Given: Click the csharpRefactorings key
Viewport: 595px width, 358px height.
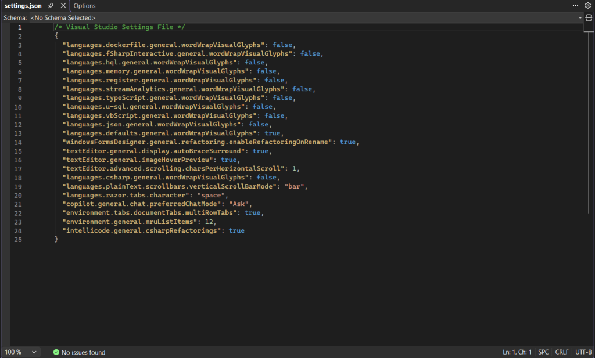Looking at the screenshot, I should coord(142,230).
